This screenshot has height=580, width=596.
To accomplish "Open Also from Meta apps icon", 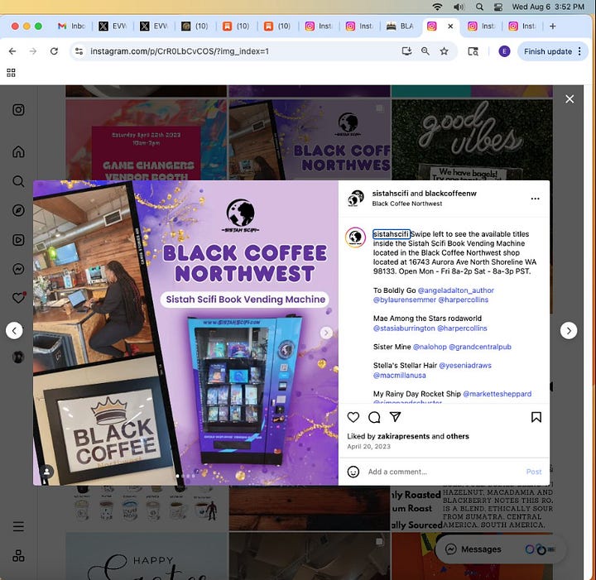I will (18, 556).
